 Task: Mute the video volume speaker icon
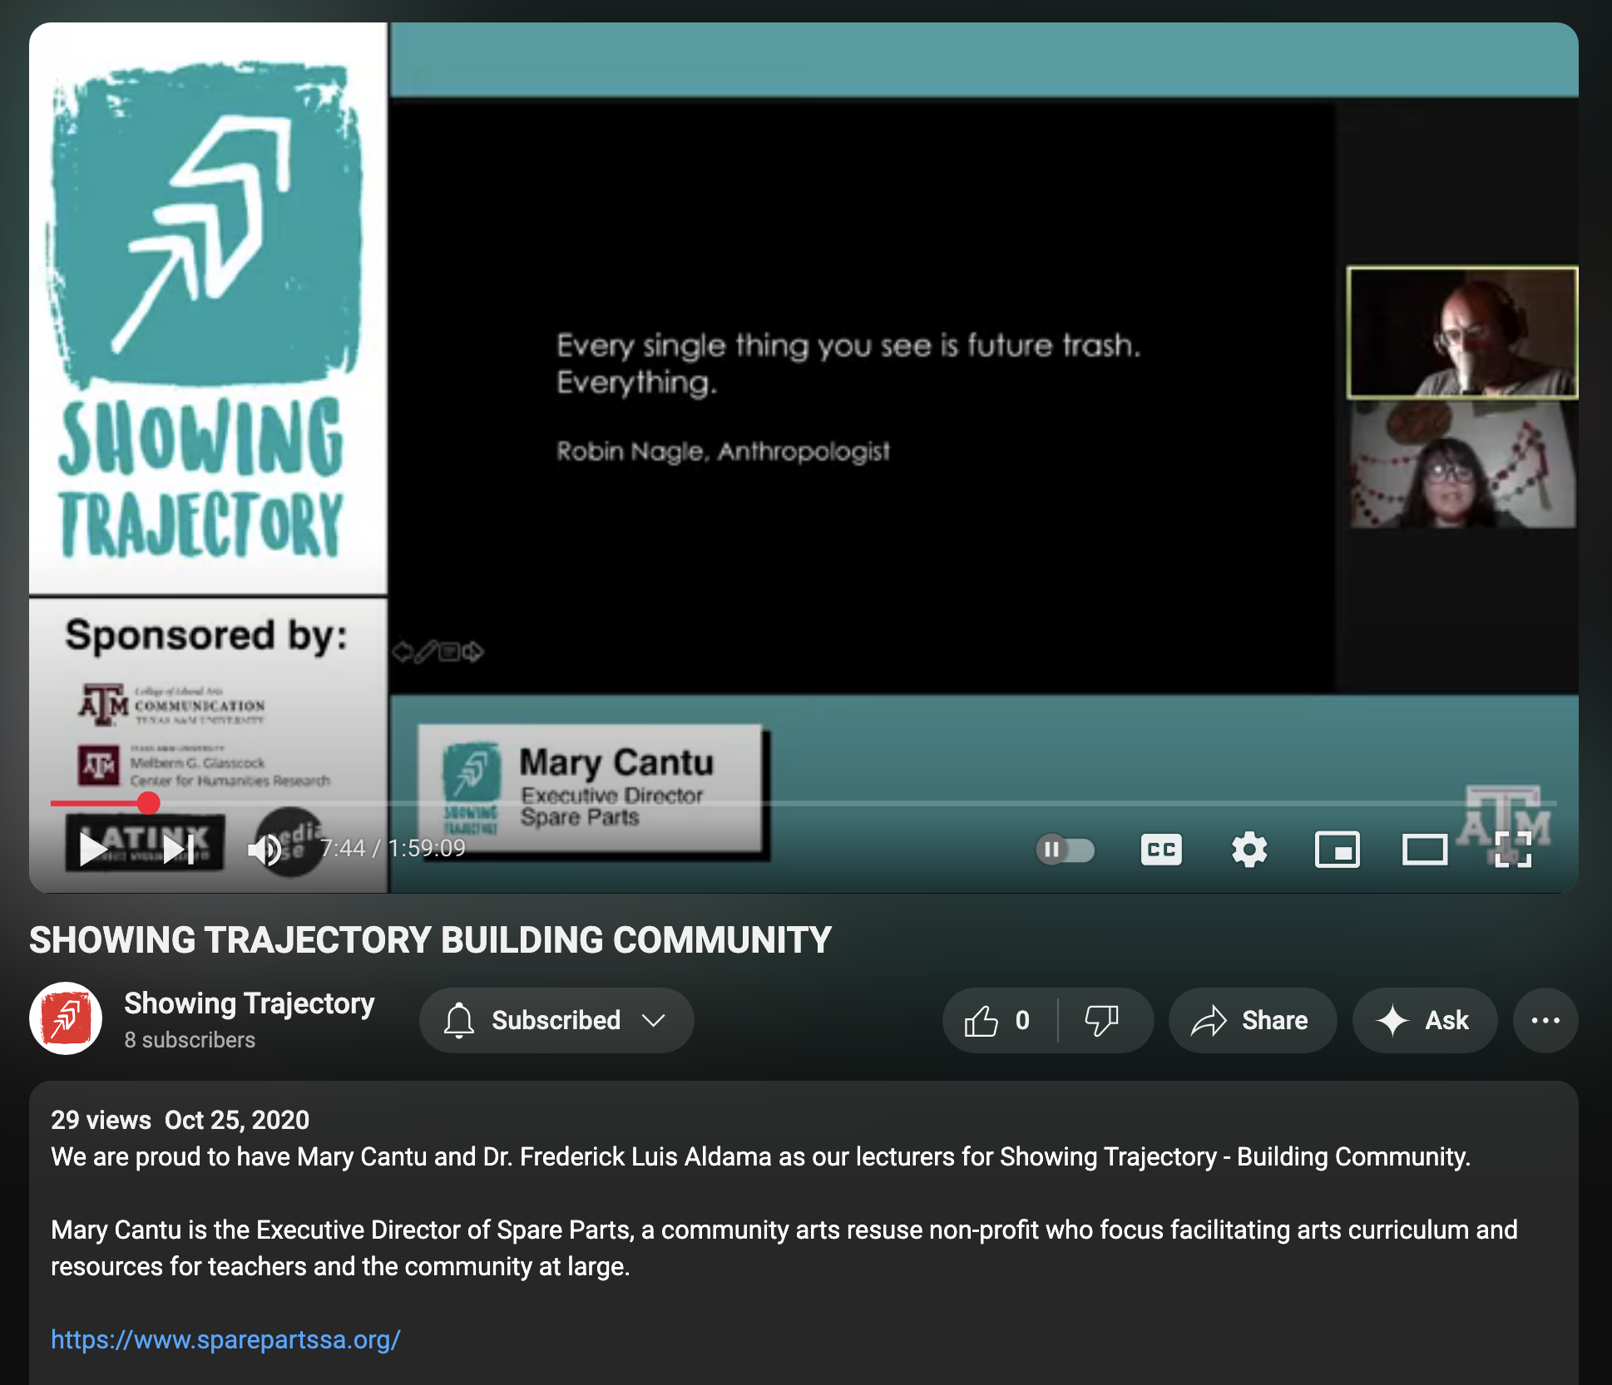(266, 850)
